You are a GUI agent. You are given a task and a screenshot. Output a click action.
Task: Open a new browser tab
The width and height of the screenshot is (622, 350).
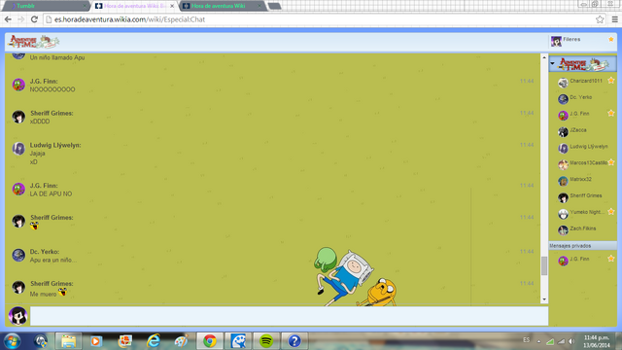pos(274,6)
